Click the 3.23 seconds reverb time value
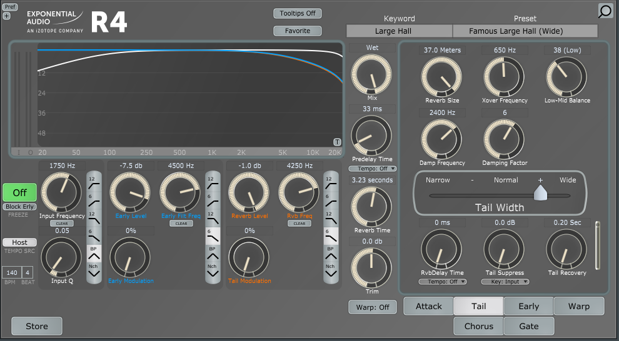 point(372,180)
